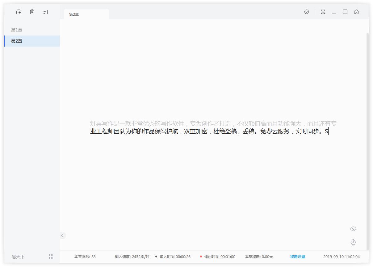Viewport: 373px width, 267px height.
Task: Select chapter 第2章 in the sidebar
Action: tap(17, 41)
